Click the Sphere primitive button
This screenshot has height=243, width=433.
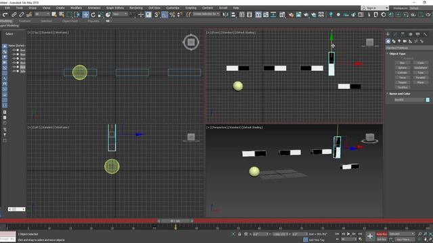[403, 67]
